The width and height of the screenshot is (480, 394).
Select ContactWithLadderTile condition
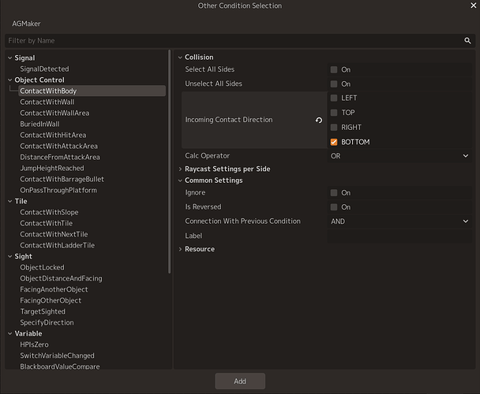tap(58, 245)
